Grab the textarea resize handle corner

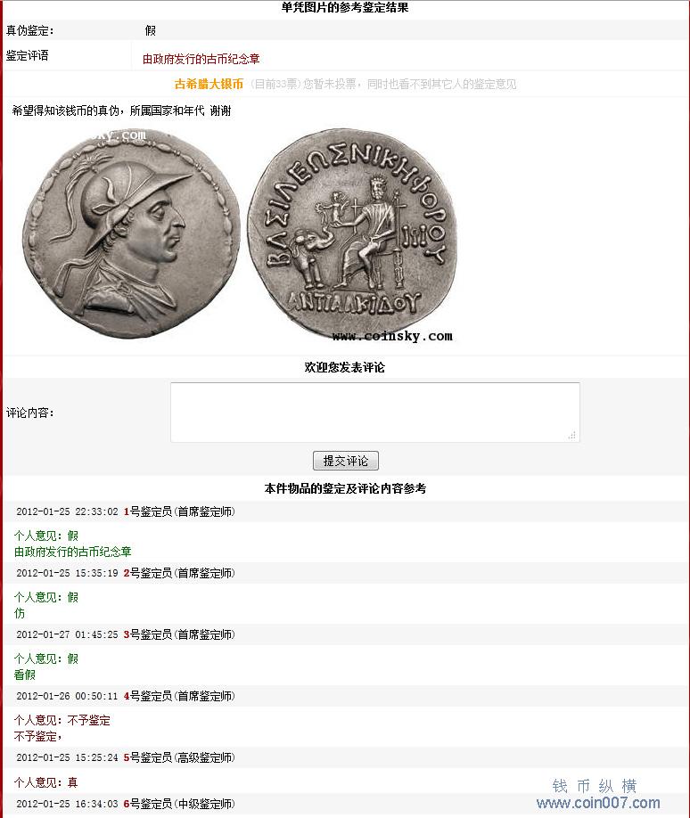coord(572,435)
